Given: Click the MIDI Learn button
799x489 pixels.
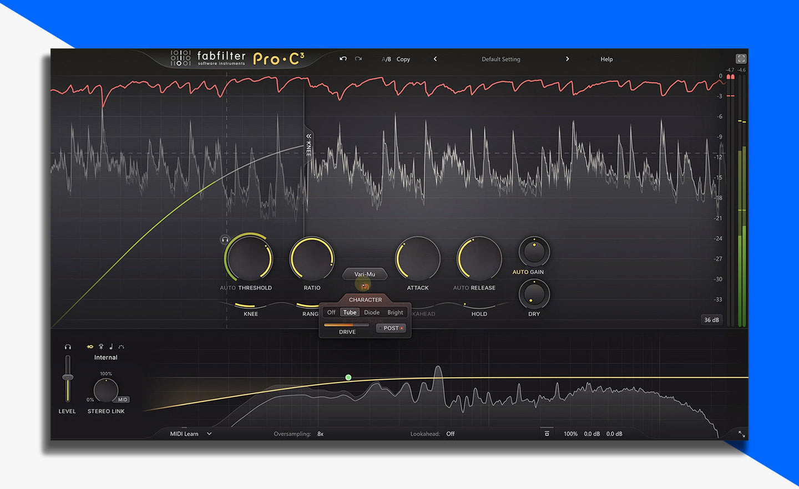Looking at the screenshot, I should [184, 434].
